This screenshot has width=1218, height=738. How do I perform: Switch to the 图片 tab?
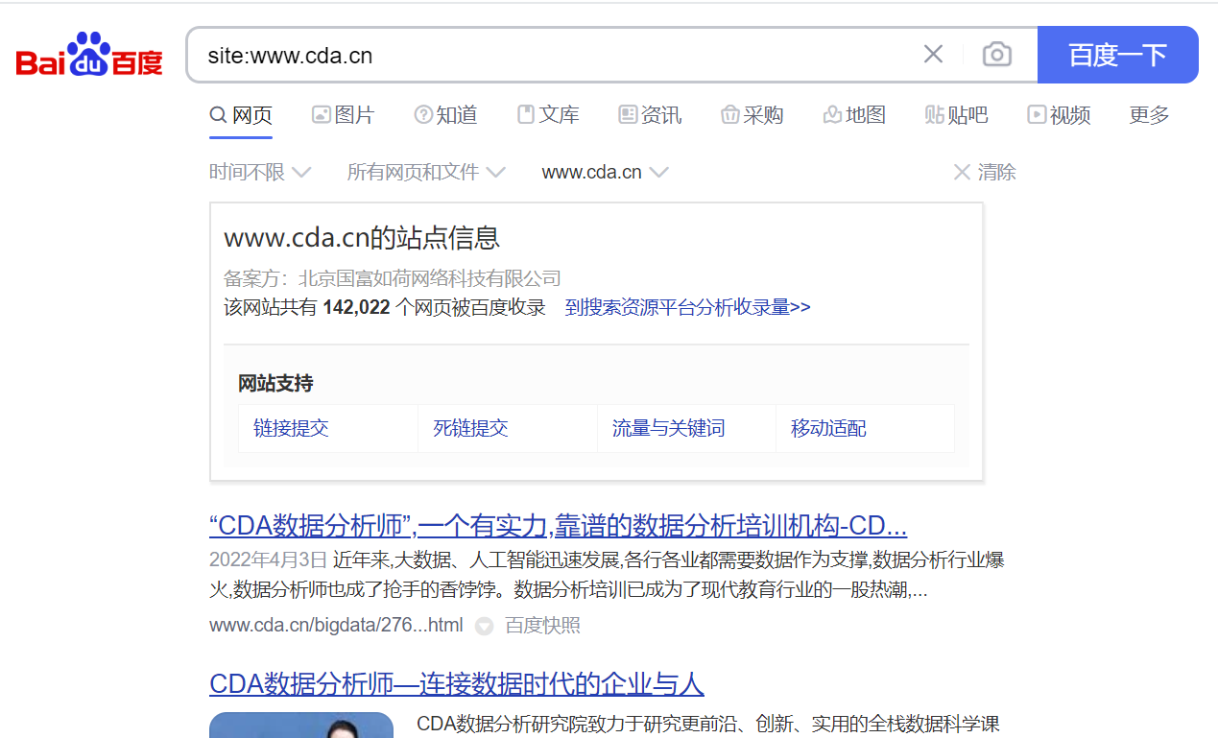click(343, 115)
